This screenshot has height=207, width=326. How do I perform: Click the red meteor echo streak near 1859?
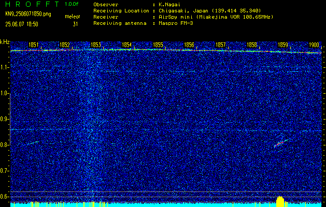(281, 143)
